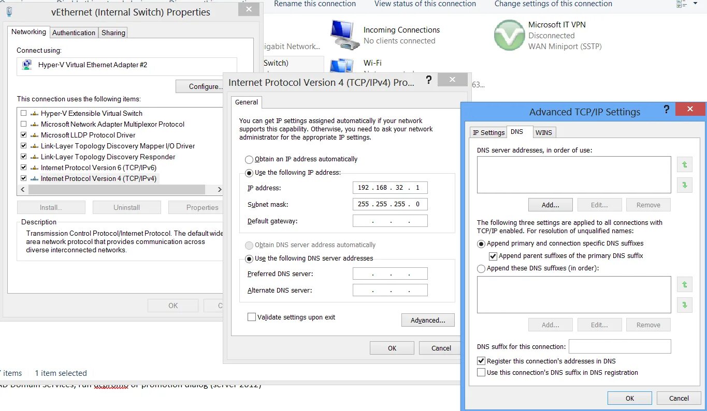Click DNS suffix for this connection field
Viewport: 707px width, 411px height.
620,346
